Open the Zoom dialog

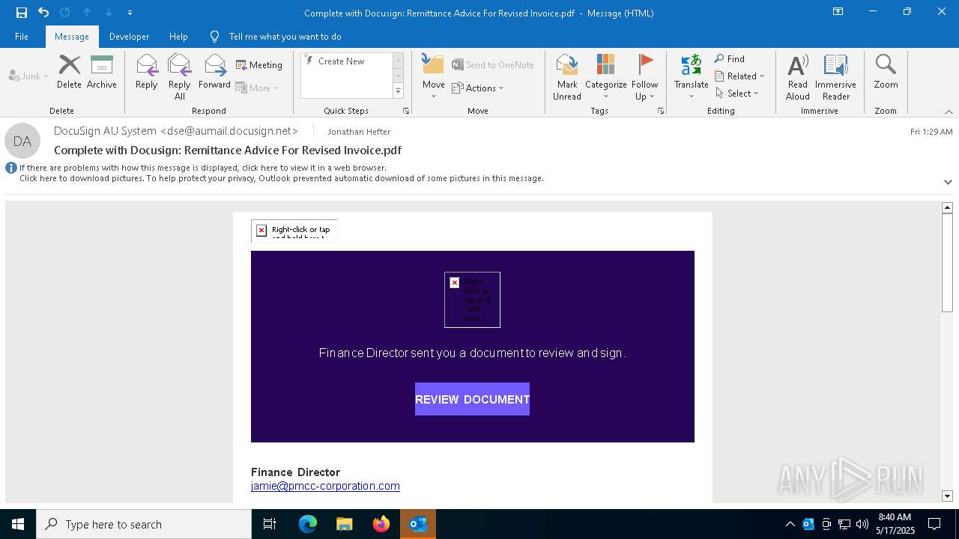click(x=886, y=72)
